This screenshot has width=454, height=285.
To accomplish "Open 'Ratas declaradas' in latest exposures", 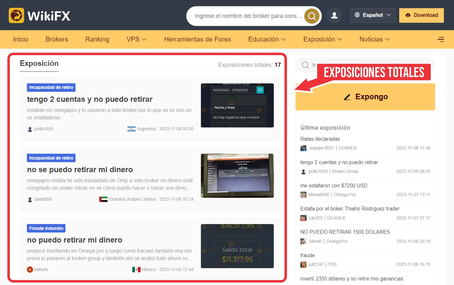I will pyautogui.click(x=320, y=139).
